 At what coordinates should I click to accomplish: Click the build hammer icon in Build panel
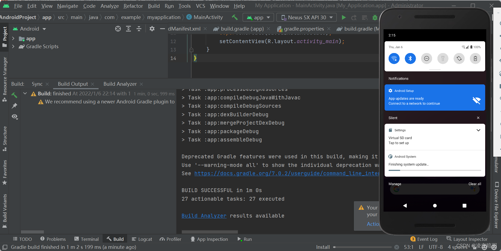pos(14,95)
